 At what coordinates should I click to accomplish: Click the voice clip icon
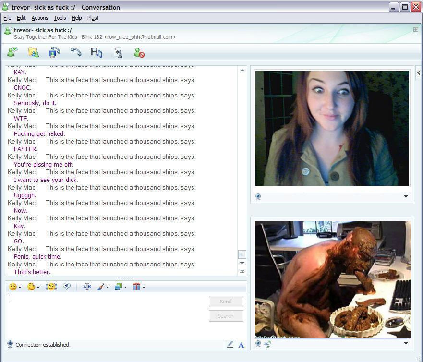tap(67, 287)
